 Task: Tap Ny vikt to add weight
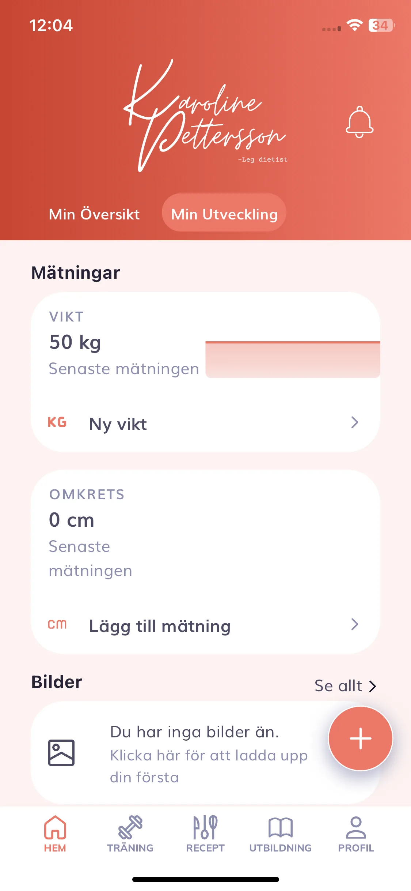point(118,424)
